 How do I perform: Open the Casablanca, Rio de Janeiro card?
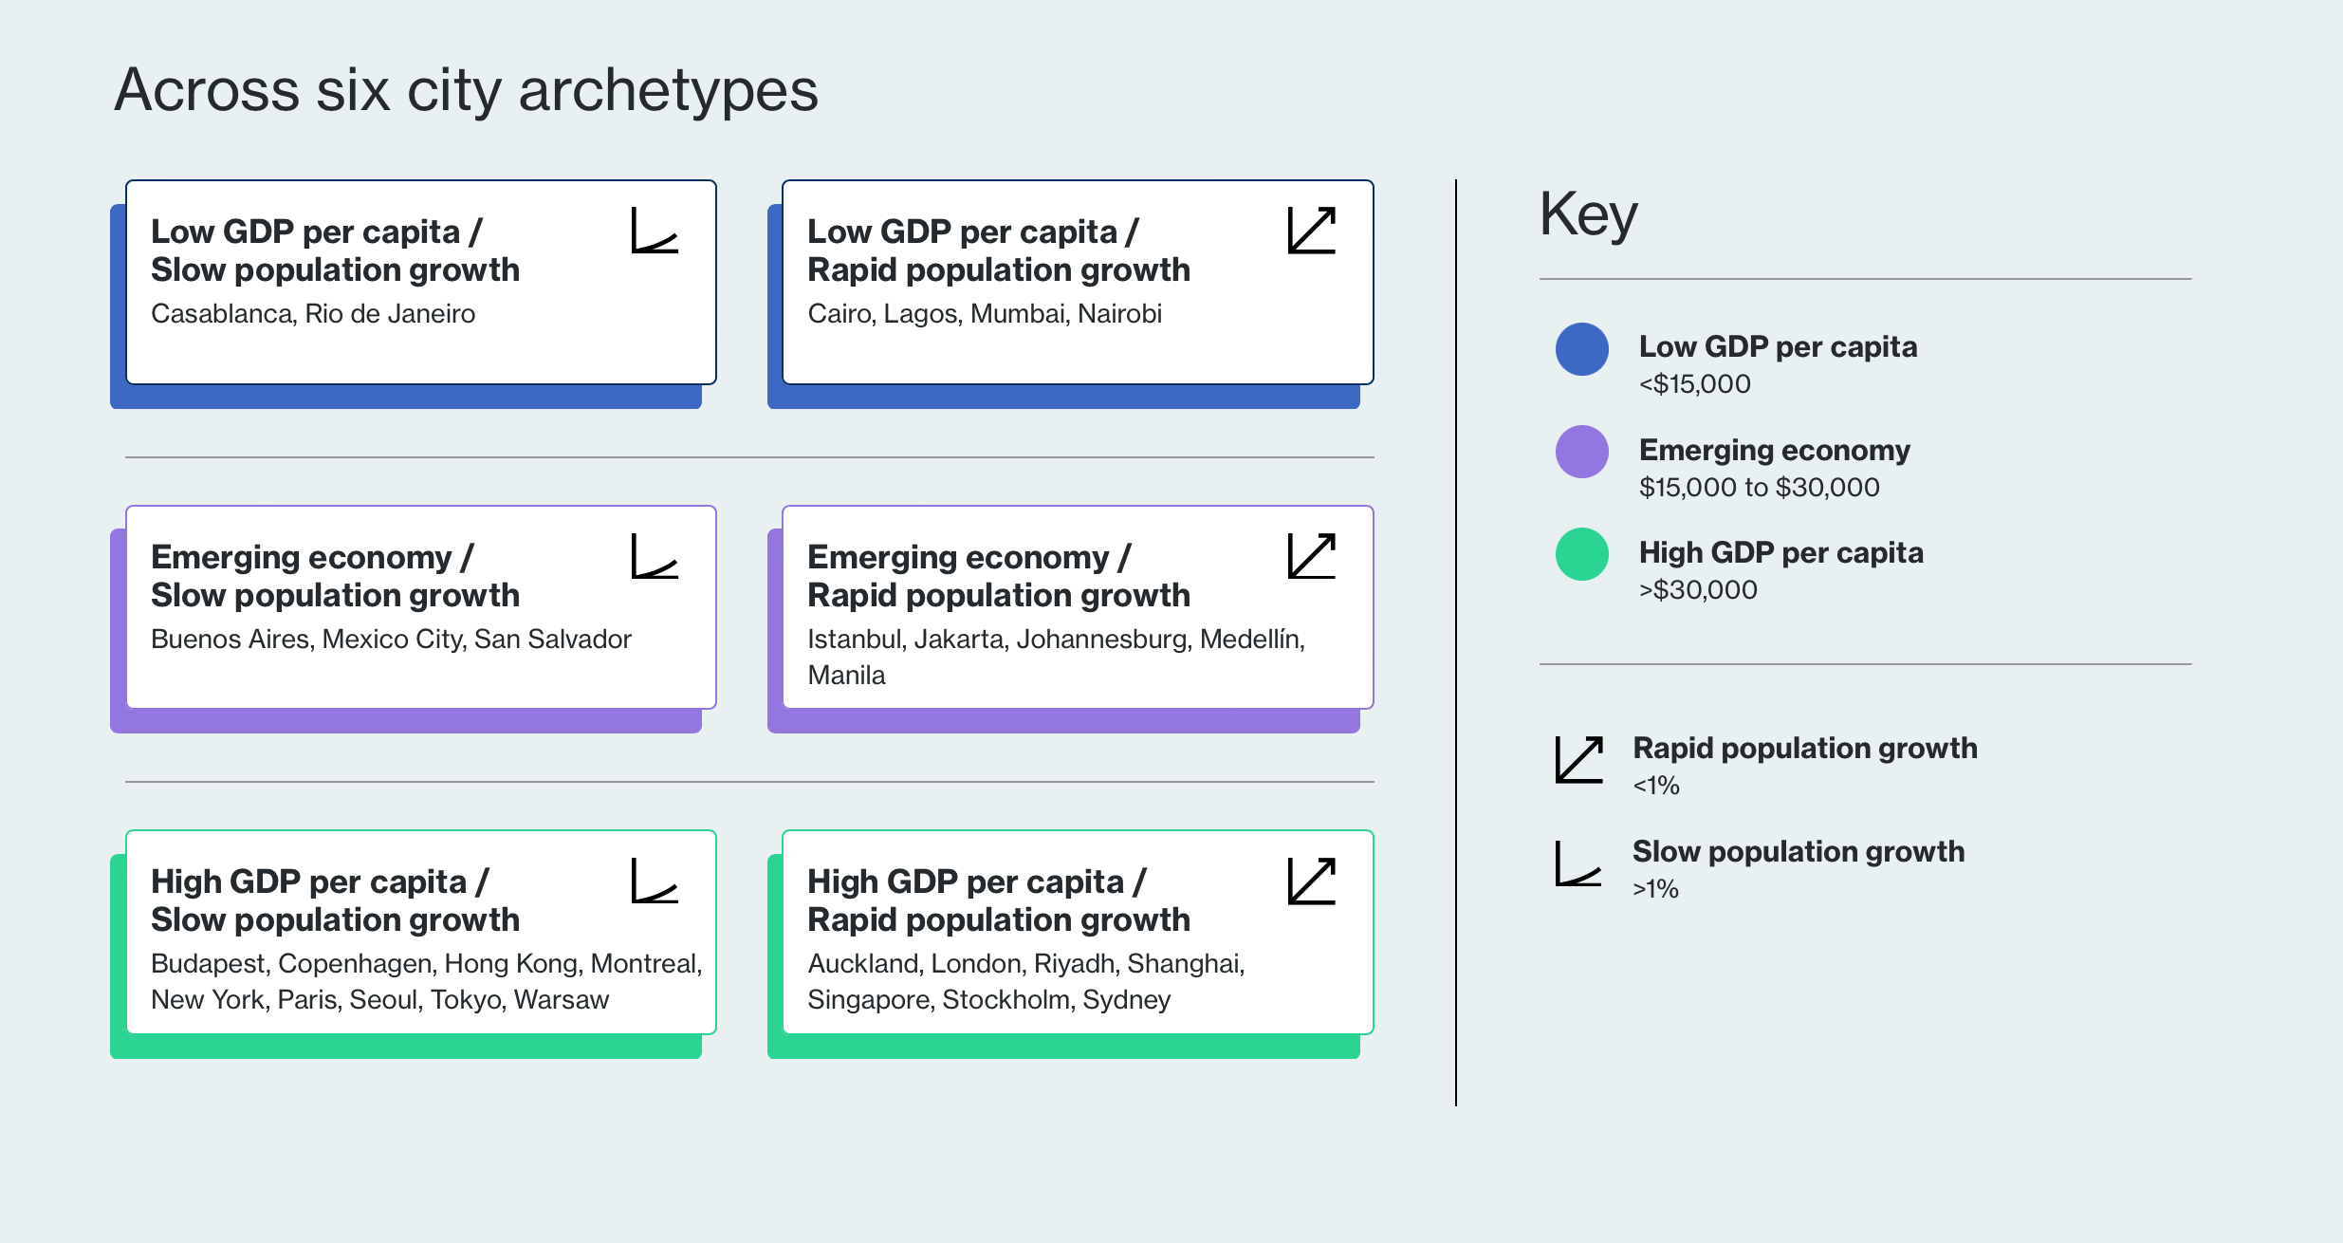421,283
